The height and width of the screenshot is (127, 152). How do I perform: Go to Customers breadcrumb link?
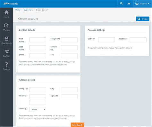point(28,10)
